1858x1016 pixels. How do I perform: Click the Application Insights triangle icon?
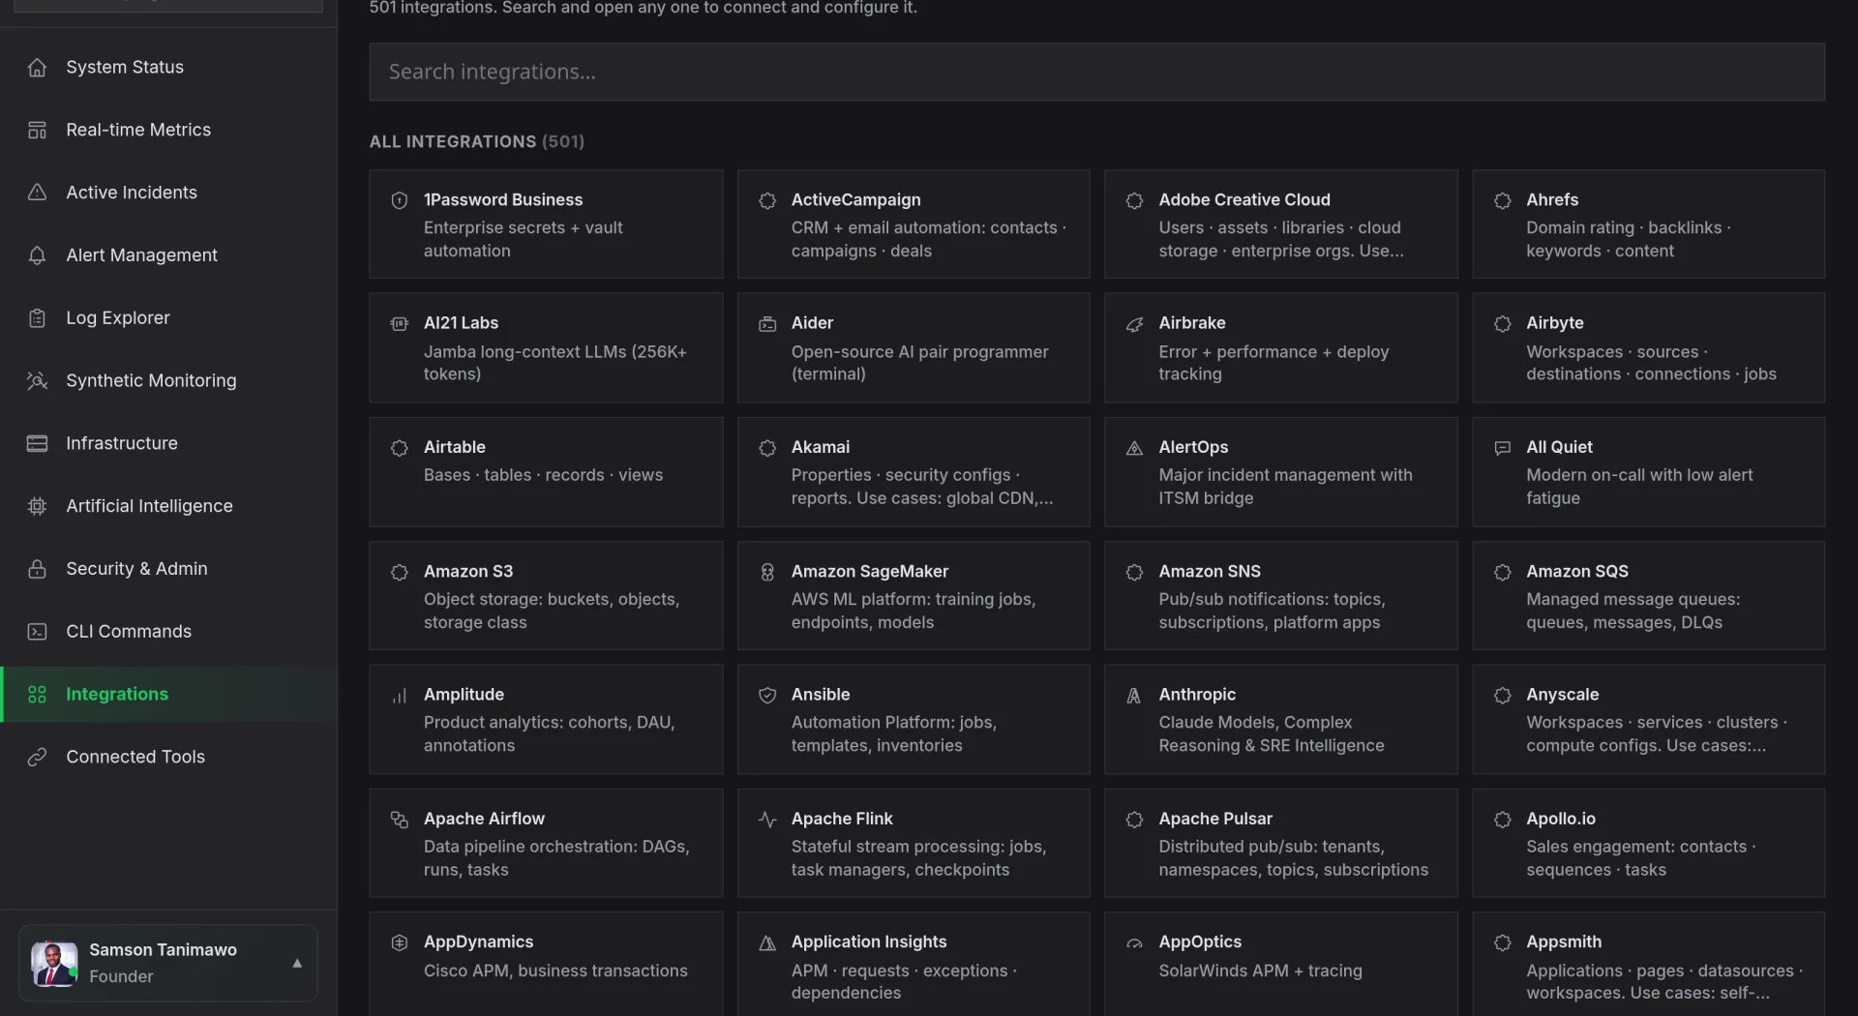click(766, 942)
